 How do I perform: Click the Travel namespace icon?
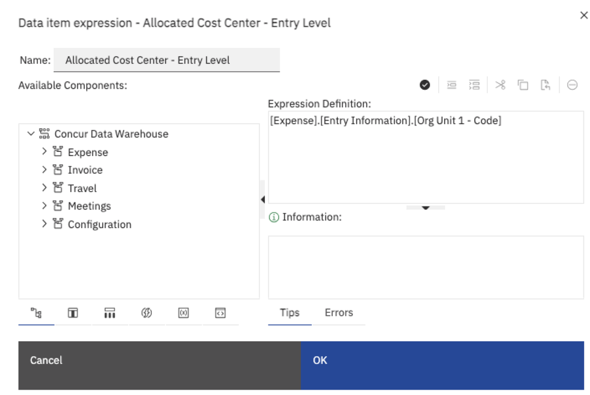click(x=57, y=187)
